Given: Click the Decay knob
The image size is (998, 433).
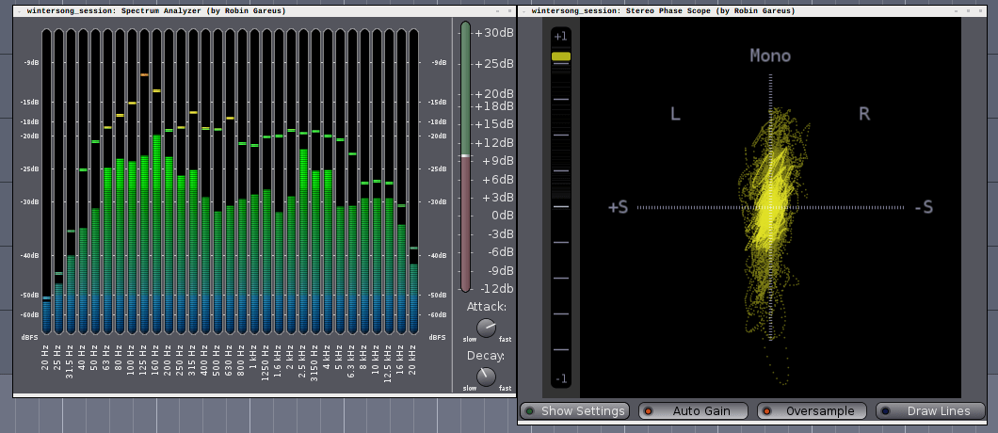Looking at the screenshot, I should [486, 377].
